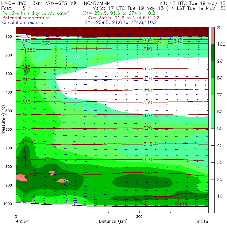Click the white 40–50% colorbar segment

pos(213,137)
